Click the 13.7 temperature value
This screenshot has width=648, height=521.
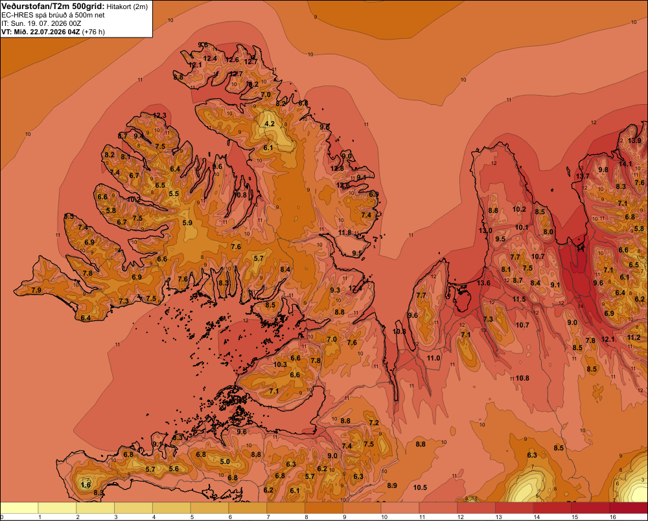pos(583,176)
